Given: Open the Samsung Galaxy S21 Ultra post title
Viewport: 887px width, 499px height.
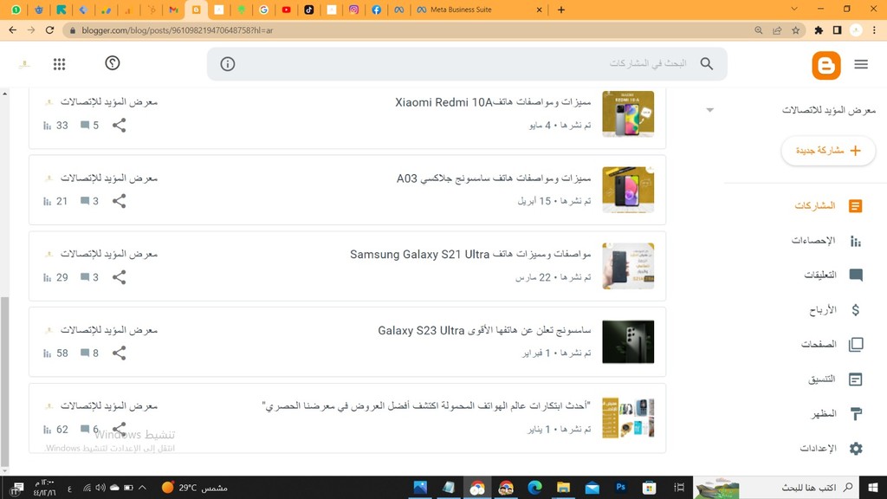Looking at the screenshot, I should click(470, 255).
